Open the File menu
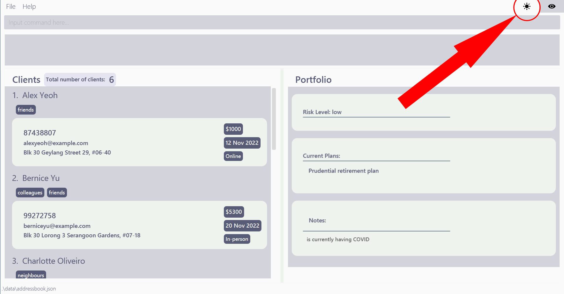 point(11,6)
